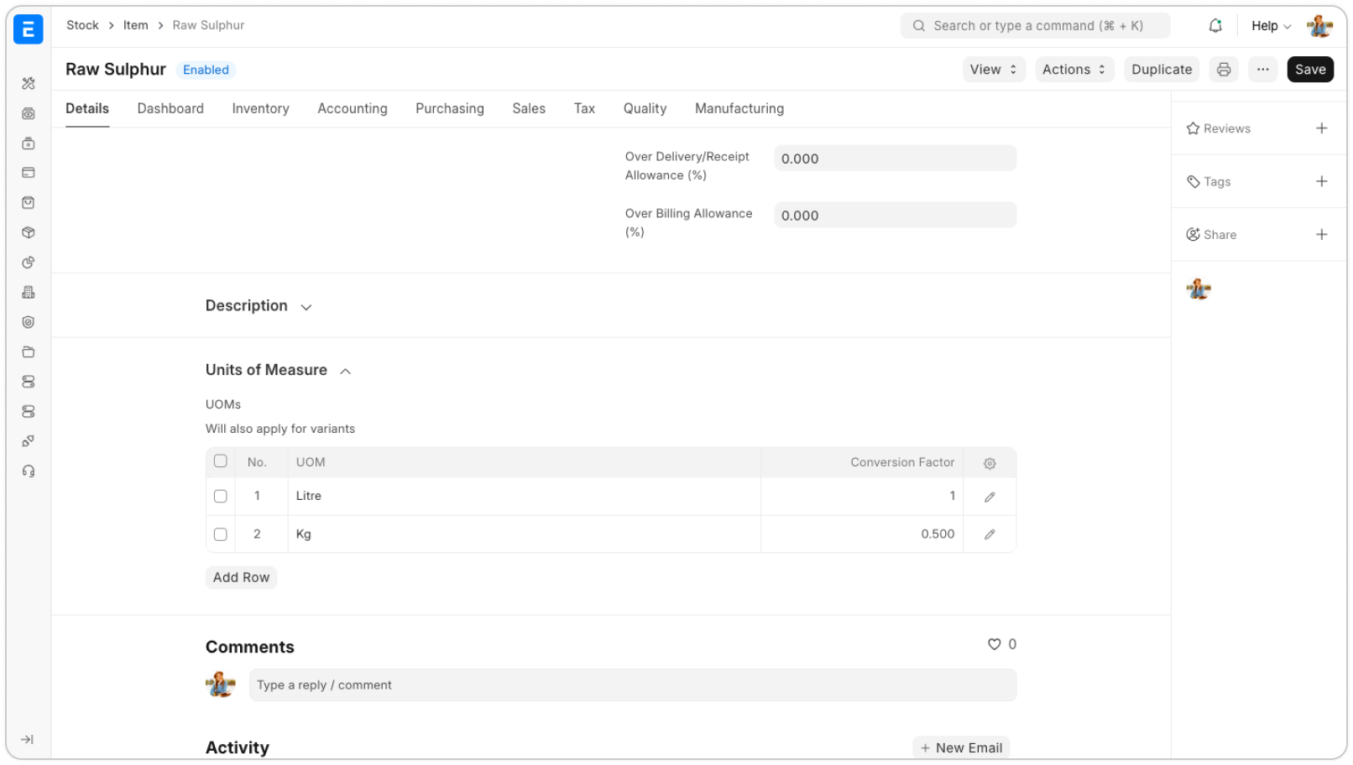Open the stock box icon in sidebar
Viewport: 1353px width, 765px height.
(29, 232)
